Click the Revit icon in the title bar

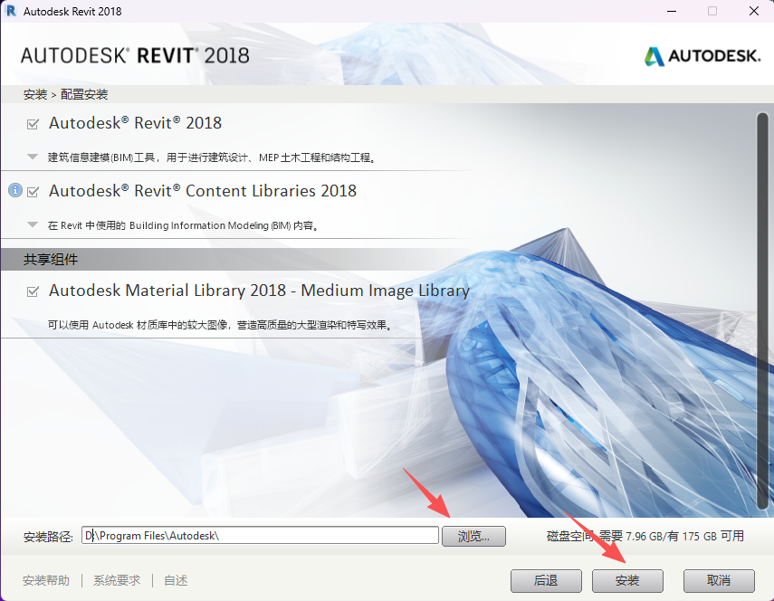click(x=11, y=11)
